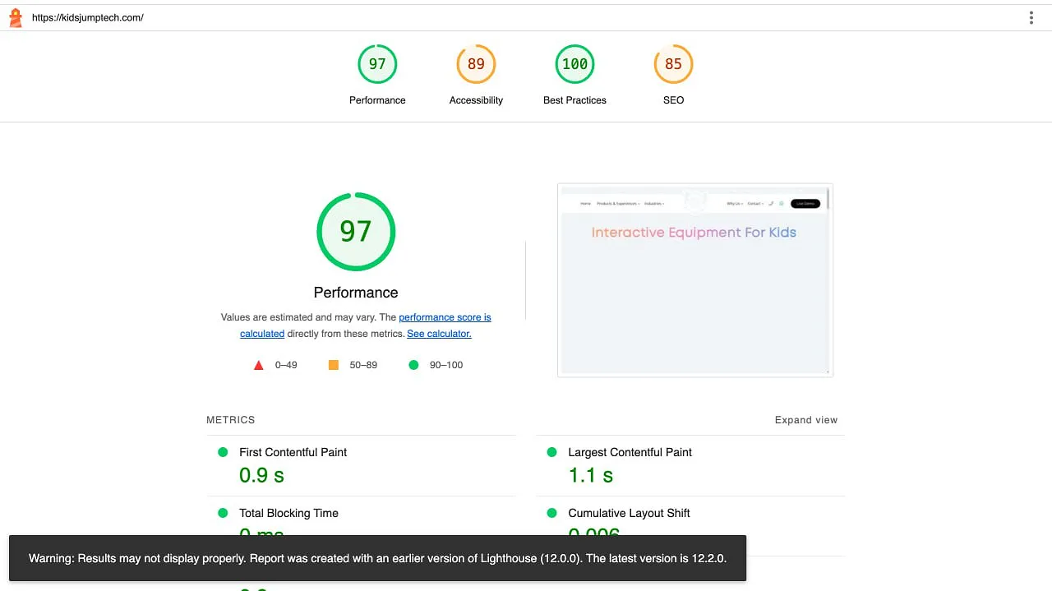Open the See calculator link

(439, 334)
